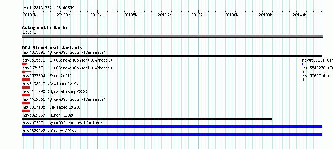Screen dimensions: 333x149
Task: Select the 1p35.3 band label
Action: tap(29, 32)
